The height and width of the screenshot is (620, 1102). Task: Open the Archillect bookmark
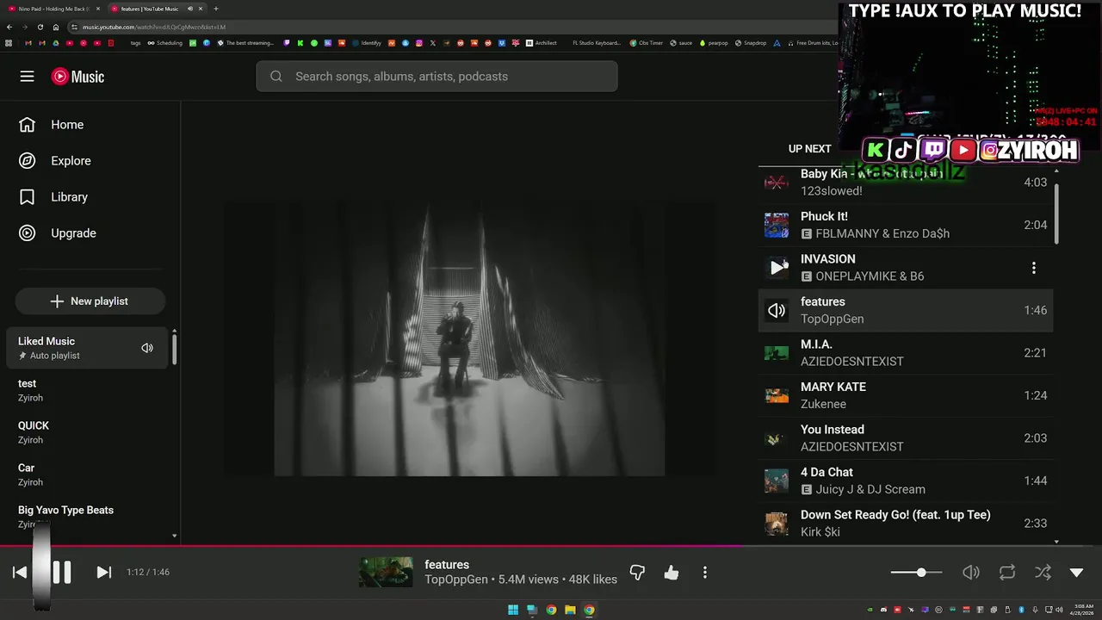540,42
